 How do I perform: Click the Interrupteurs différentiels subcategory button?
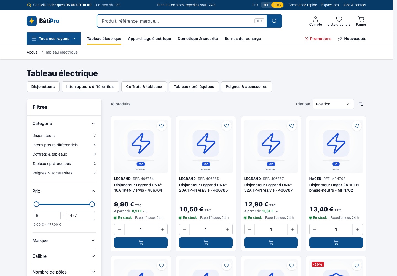pos(90,87)
